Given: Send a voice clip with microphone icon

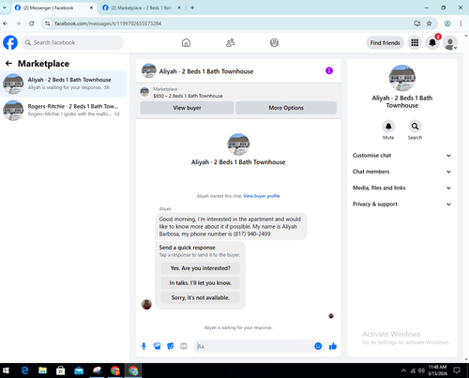Looking at the screenshot, I should click(144, 346).
